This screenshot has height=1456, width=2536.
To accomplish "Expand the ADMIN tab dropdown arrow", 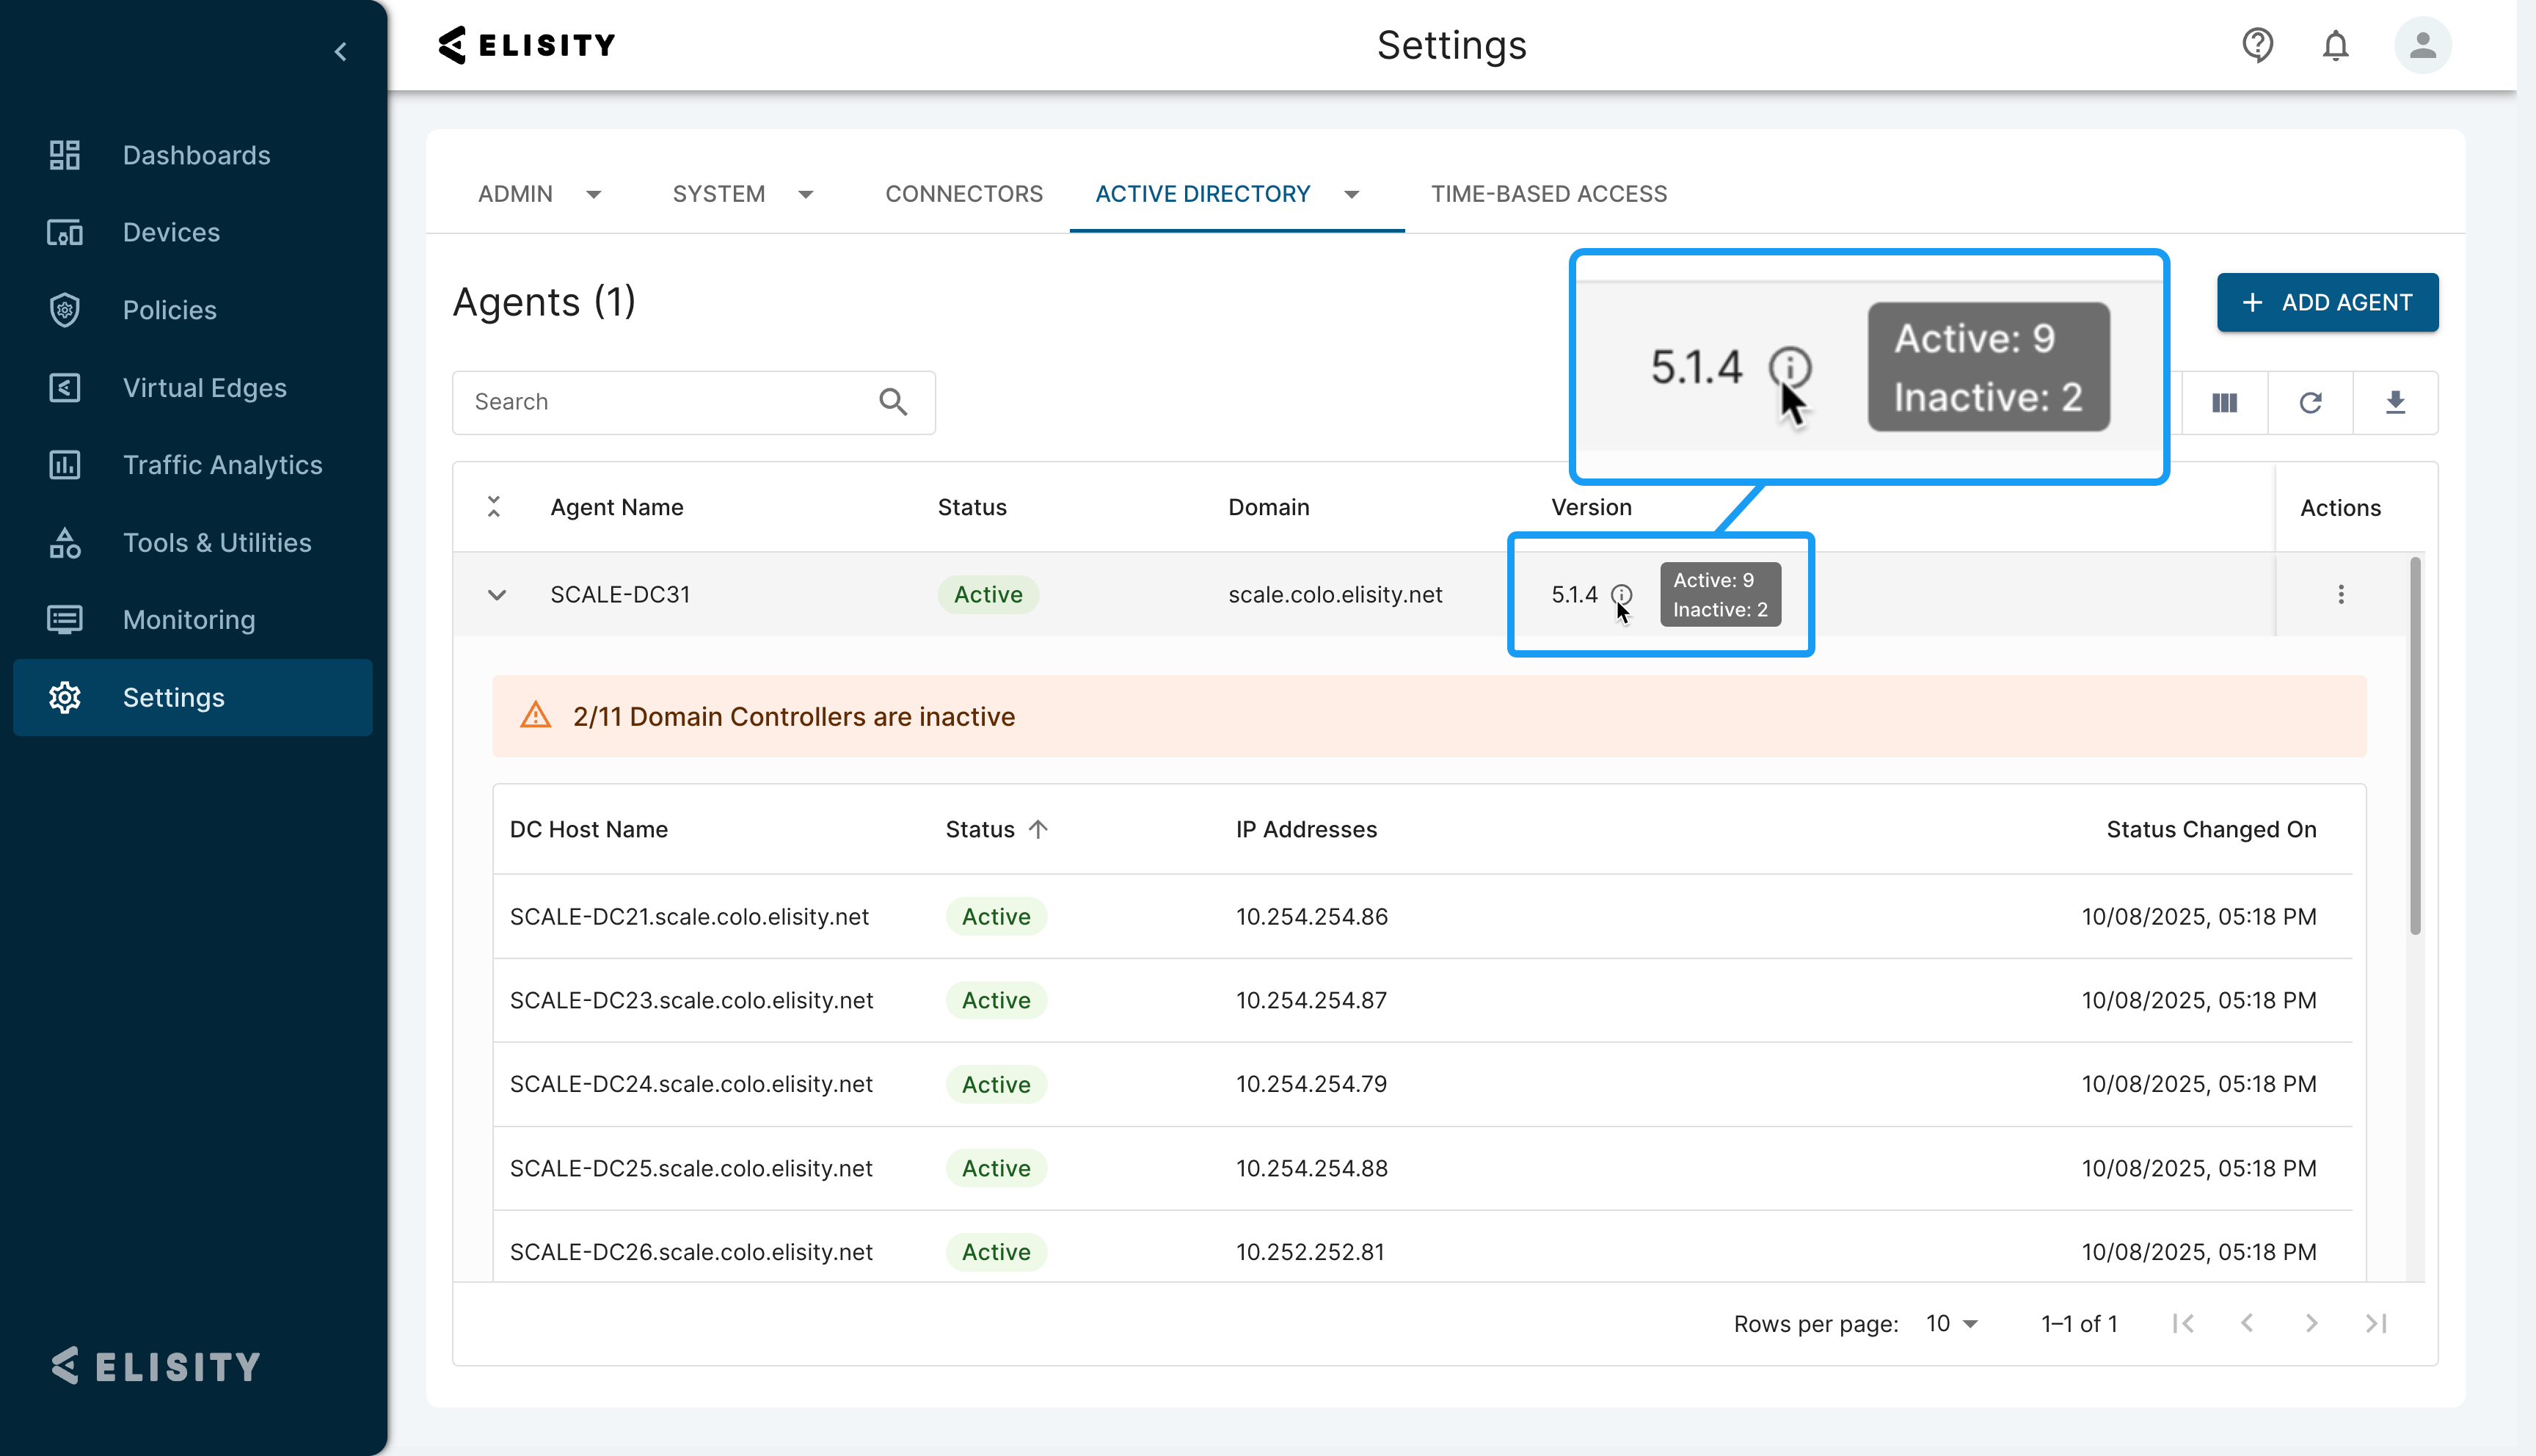I will click(594, 194).
